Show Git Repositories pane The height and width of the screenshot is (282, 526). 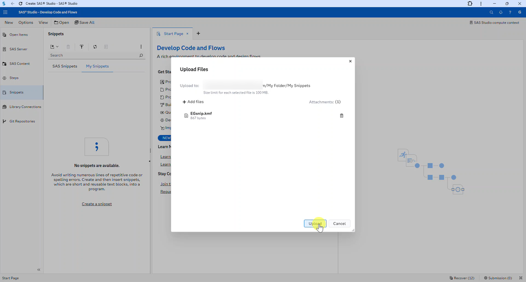[22, 121]
